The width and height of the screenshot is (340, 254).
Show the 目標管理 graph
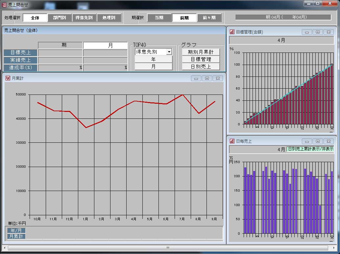[x=201, y=59]
